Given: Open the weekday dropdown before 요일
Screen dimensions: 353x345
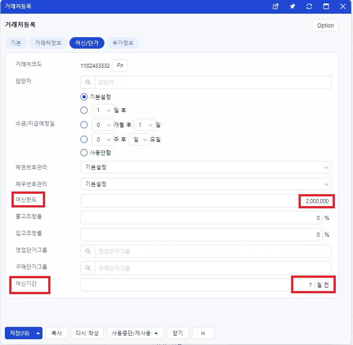Looking at the screenshot, I should (139, 139).
